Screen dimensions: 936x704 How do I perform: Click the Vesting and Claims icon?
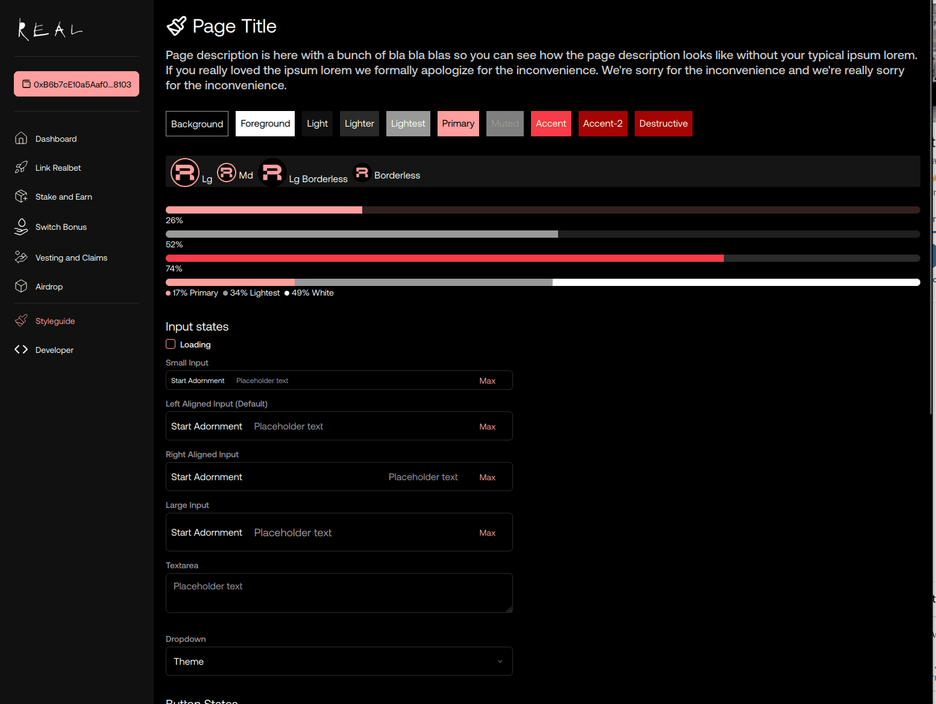coord(21,258)
